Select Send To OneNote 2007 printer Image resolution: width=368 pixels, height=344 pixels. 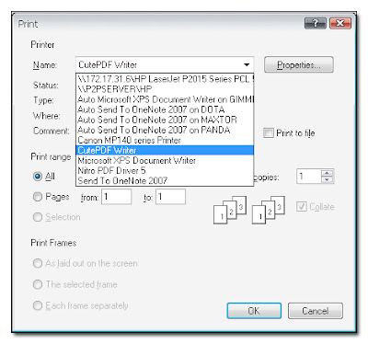tap(165, 180)
